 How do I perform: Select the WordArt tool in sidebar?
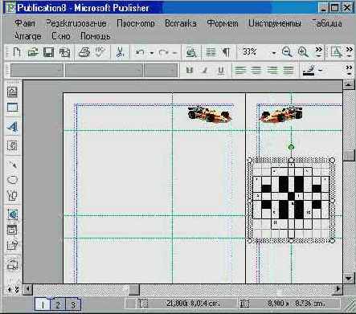13,127
